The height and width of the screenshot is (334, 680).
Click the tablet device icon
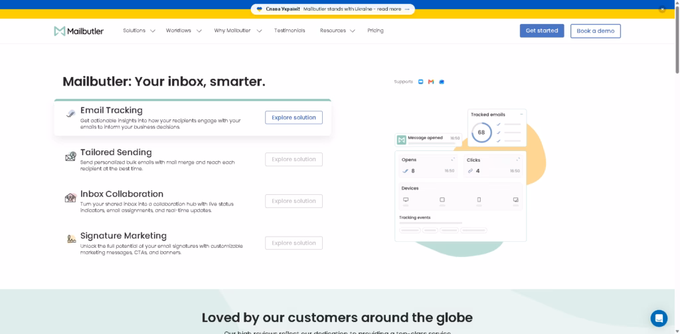click(x=442, y=200)
